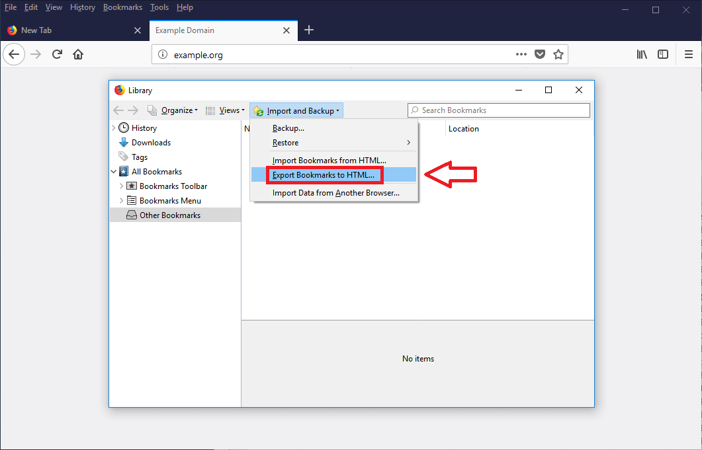Select the Bookmarks Toolbar folder

tap(173, 186)
